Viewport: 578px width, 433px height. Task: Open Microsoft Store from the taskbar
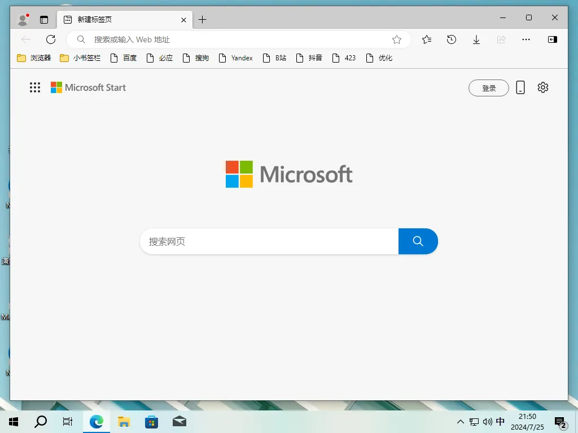tap(151, 421)
